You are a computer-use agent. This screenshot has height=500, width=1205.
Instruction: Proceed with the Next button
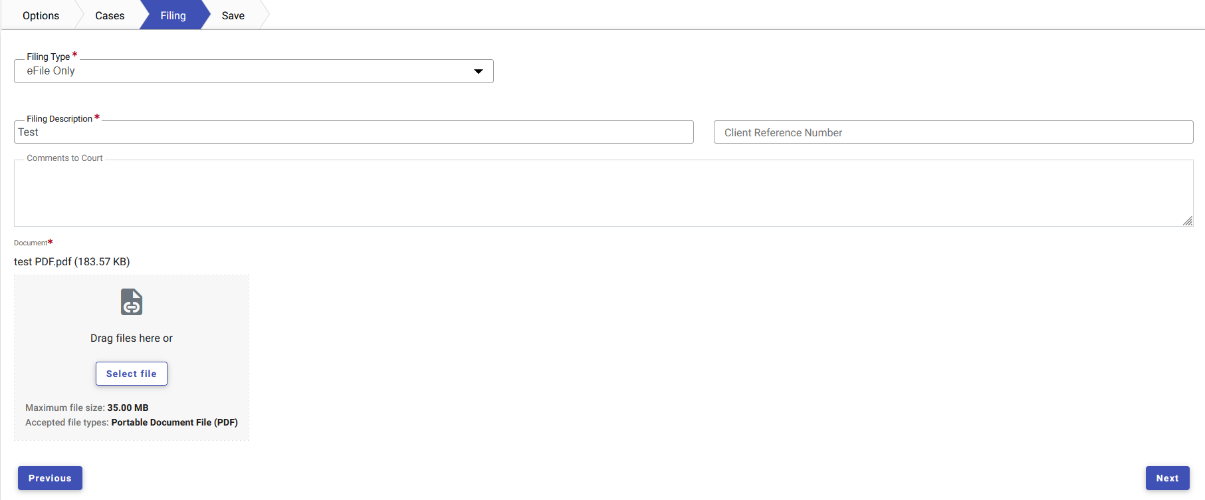click(1166, 478)
